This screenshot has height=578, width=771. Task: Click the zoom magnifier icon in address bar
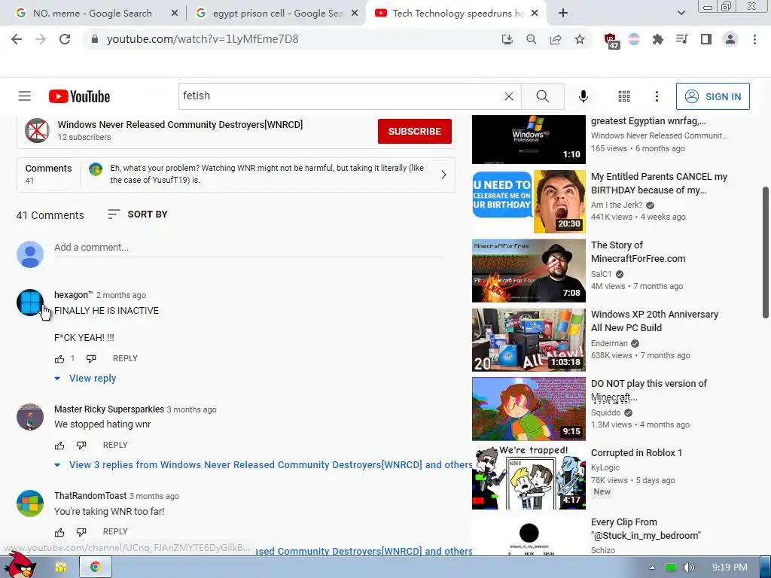(531, 39)
